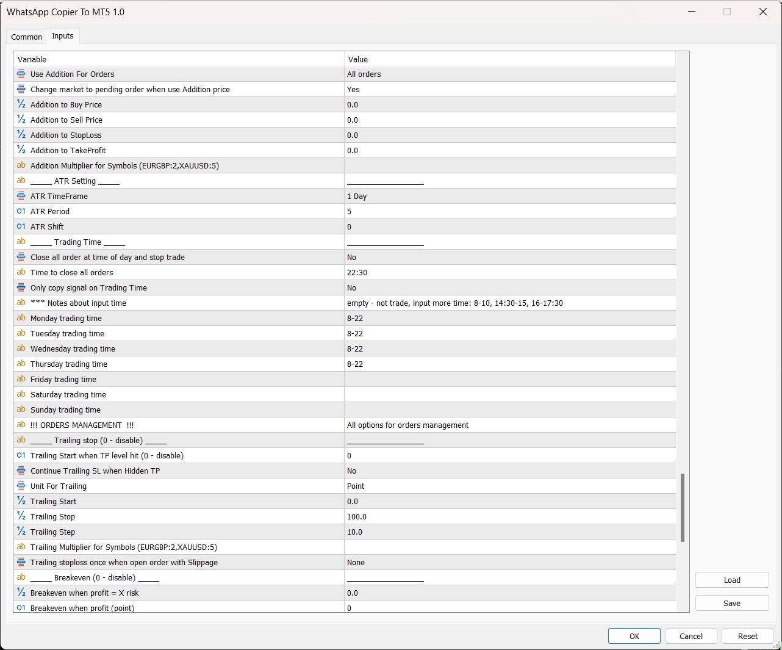Viewport: 782px width, 650px height.
Task: Load a preset with the Load button
Action: tap(732, 580)
